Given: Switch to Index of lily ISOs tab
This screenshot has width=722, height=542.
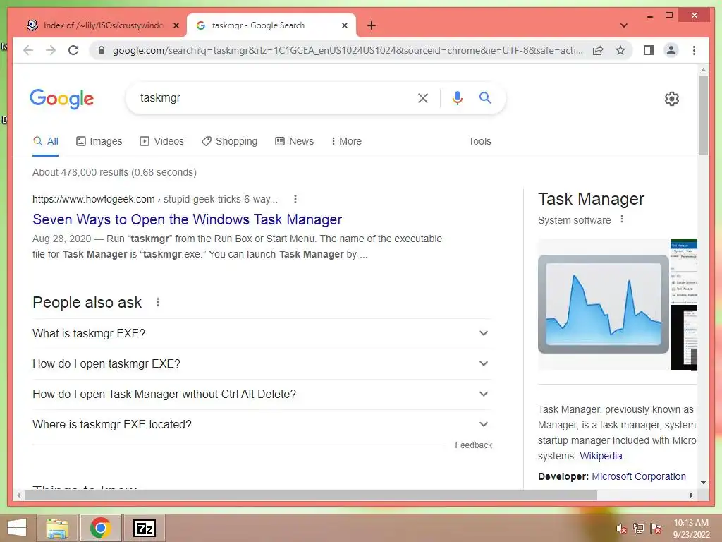Looking at the screenshot, I should [103, 25].
